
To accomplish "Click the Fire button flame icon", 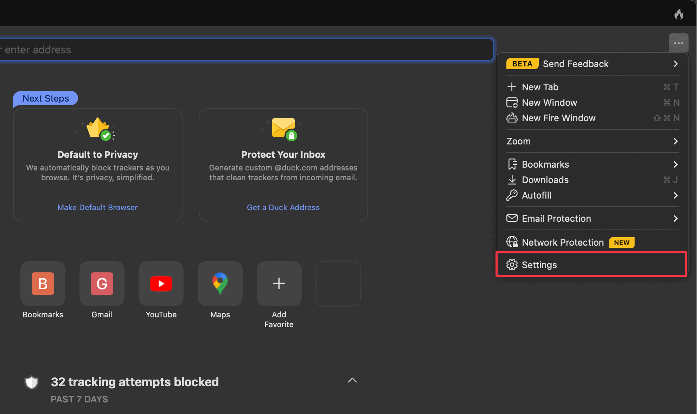I will [x=679, y=14].
